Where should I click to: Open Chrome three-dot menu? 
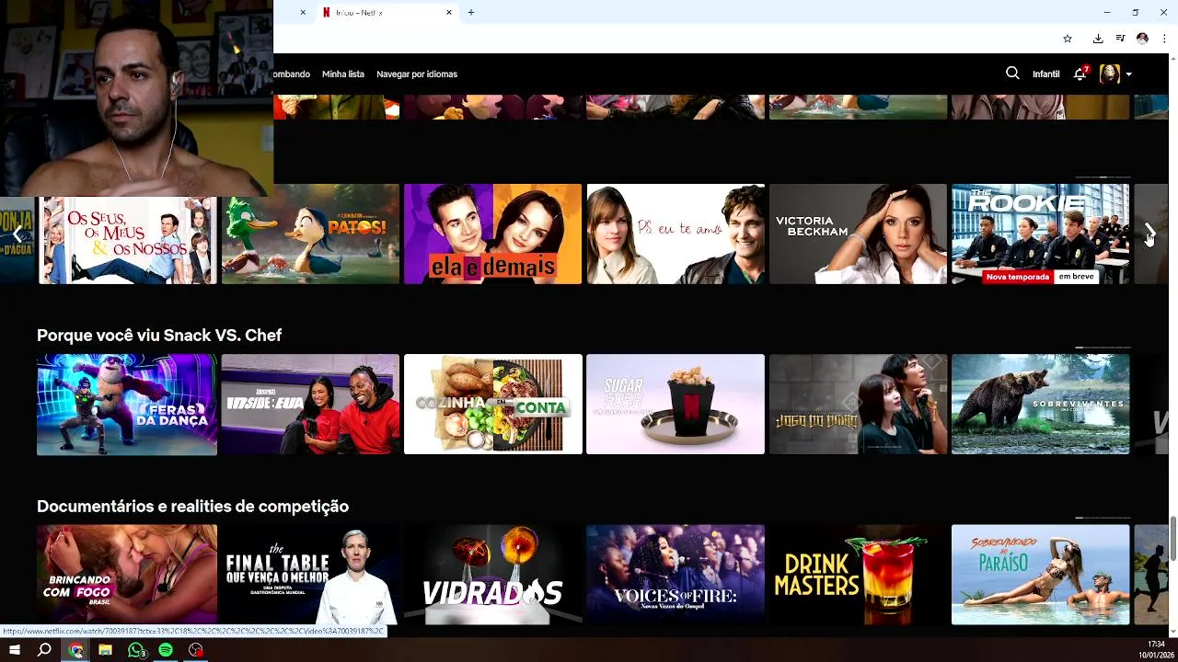click(x=1164, y=39)
